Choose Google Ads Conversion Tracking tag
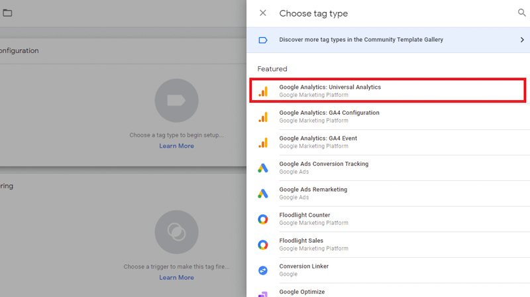Screen dimensions: 530x297 390,168
